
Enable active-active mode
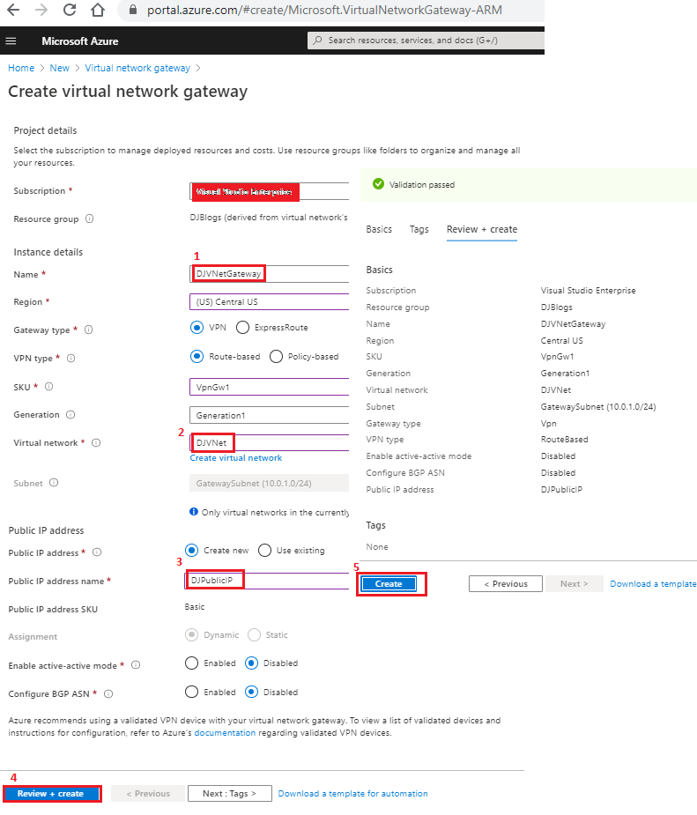192,663
